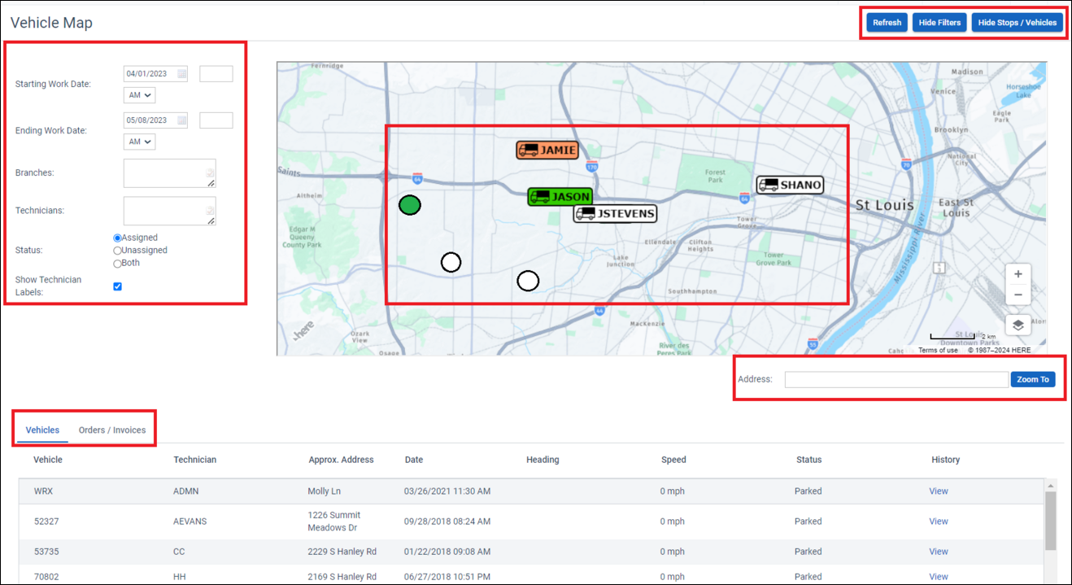Open the Ending Work Date AM/PM dropdown
The width and height of the screenshot is (1072, 585).
coord(139,141)
